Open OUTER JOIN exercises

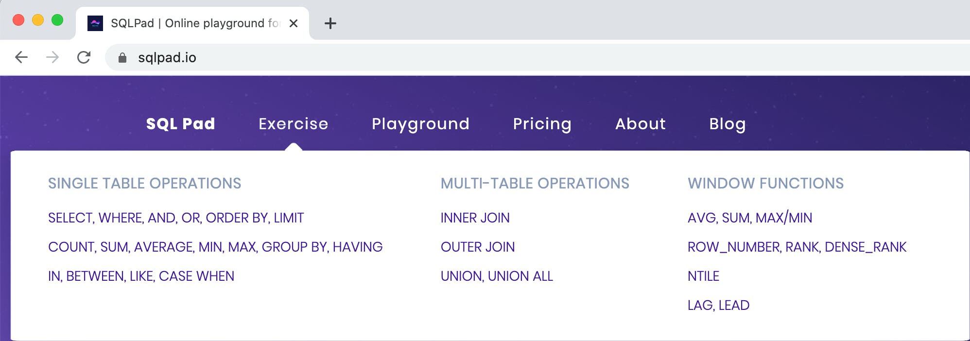478,247
